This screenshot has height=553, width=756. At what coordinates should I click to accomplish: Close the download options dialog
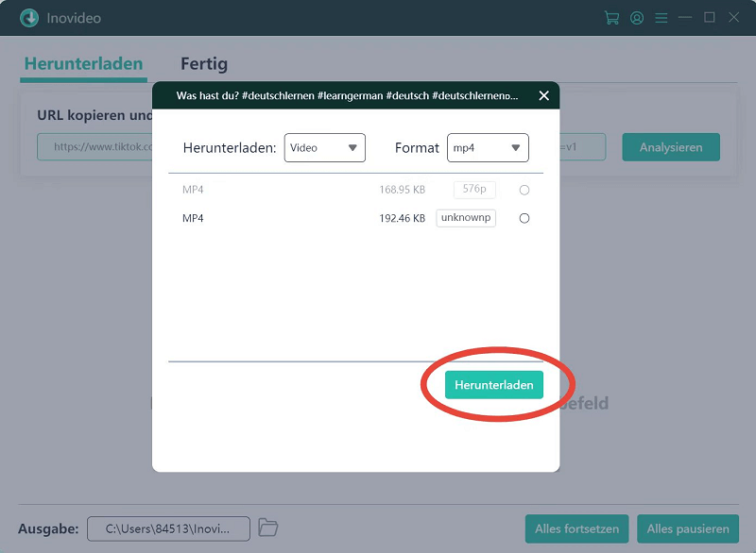544,95
